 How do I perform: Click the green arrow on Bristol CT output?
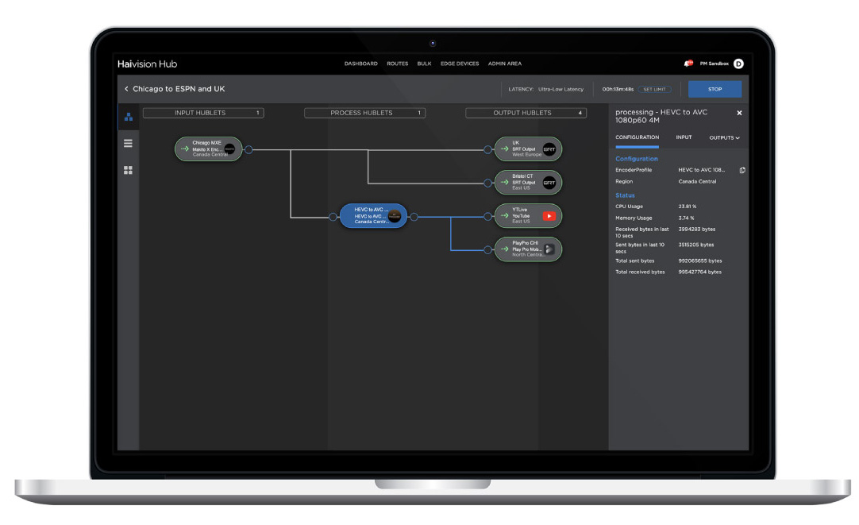505,182
